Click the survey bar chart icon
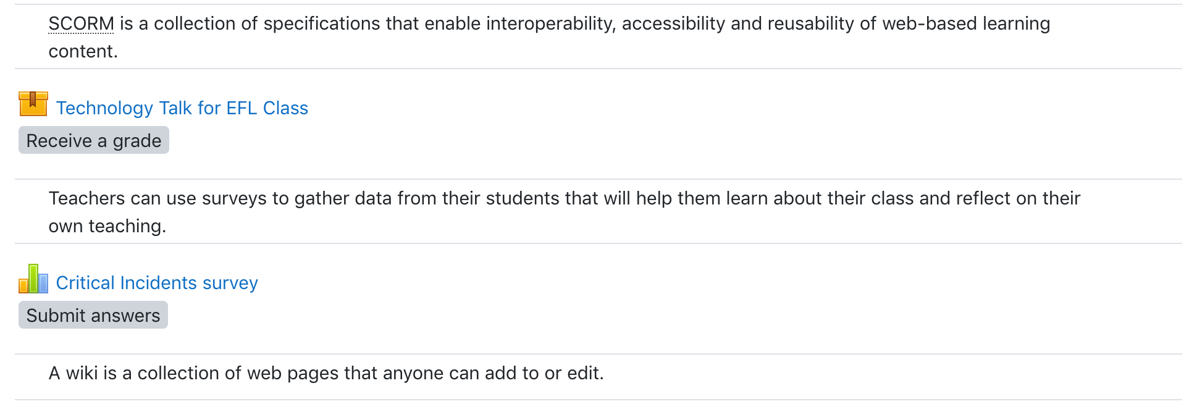 (x=33, y=279)
